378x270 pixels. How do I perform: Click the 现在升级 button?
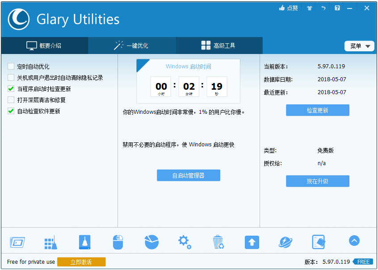[318, 181]
